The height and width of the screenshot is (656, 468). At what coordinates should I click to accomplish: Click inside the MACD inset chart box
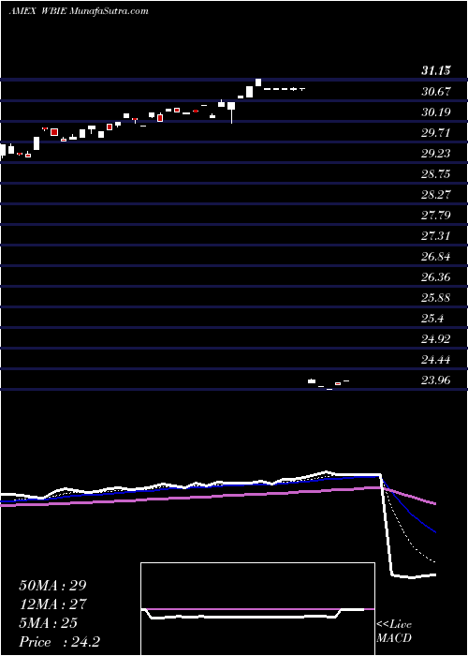click(257, 609)
